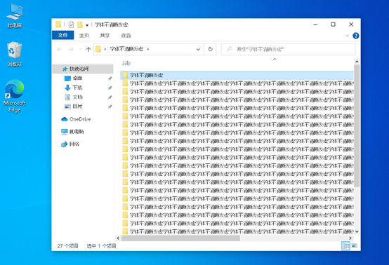
Task: Open the quick access toolbar customize dropdown
Action: point(87,25)
